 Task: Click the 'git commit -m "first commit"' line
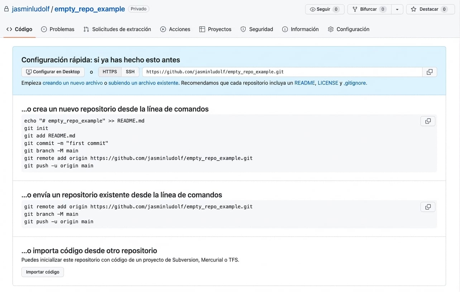coord(66,143)
